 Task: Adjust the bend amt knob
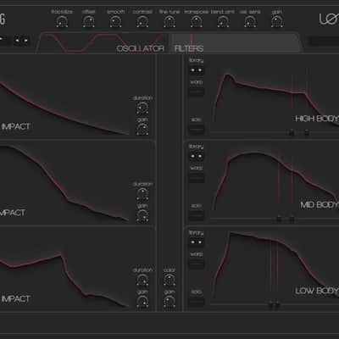click(223, 21)
